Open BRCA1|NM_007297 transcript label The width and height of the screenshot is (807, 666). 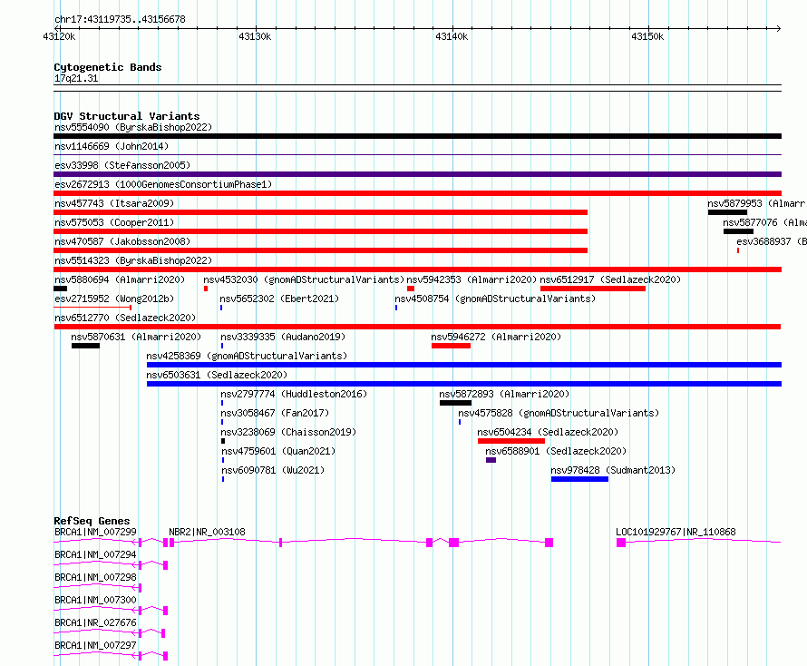[x=95, y=645]
